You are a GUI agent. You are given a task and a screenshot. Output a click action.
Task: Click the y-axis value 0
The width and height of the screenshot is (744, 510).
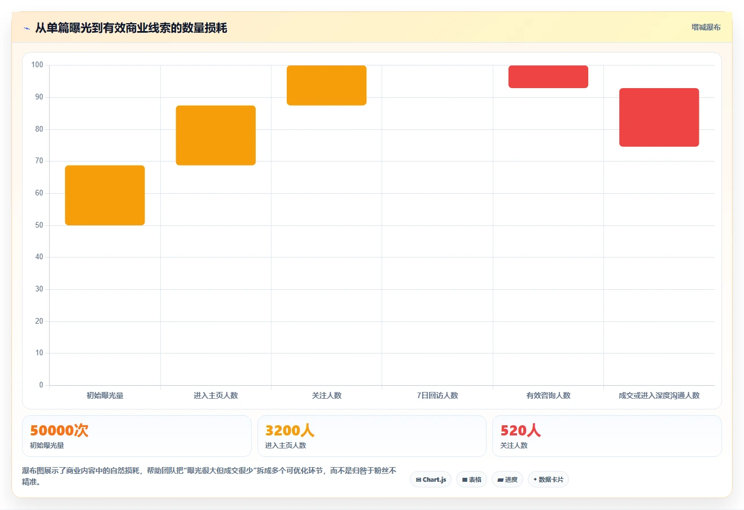pos(41,385)
